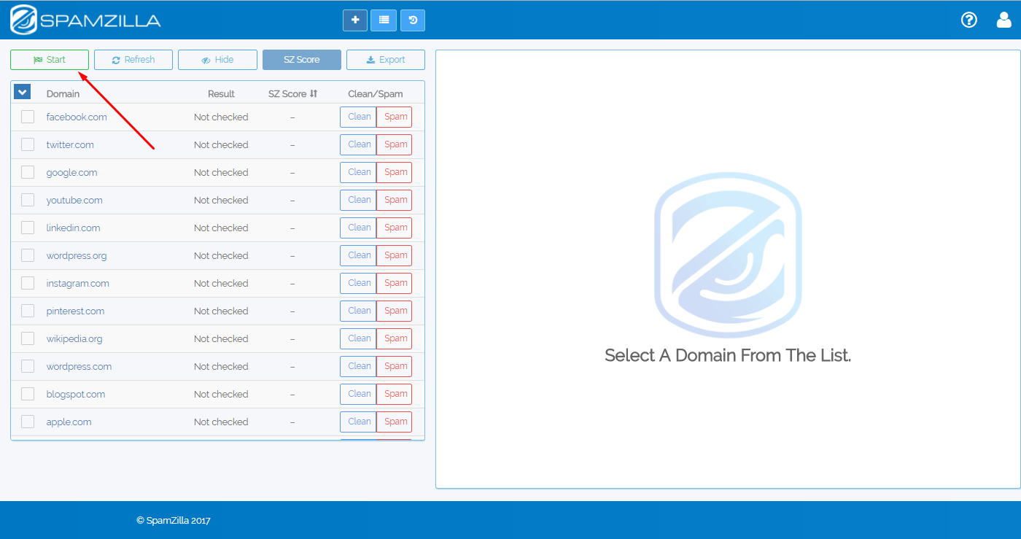Open the wordpress.org domain link
The image size is (1021, 539).
point(77,255)
